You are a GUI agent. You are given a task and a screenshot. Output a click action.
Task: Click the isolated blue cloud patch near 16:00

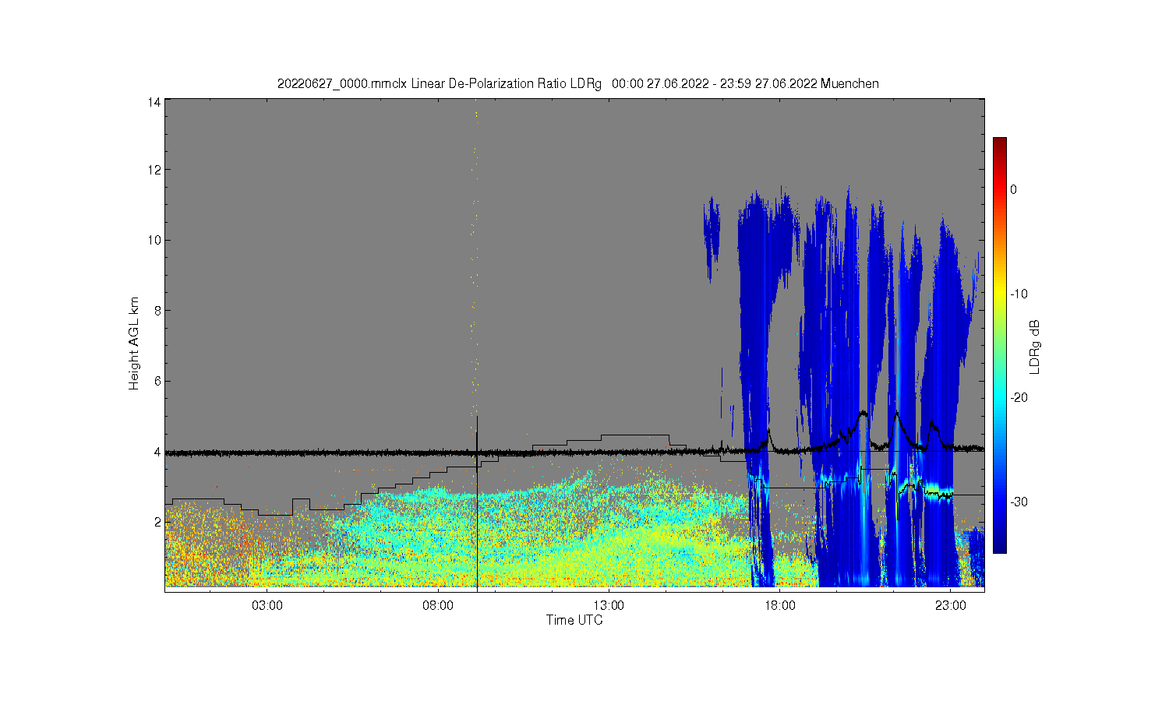[x=711, y=238]
